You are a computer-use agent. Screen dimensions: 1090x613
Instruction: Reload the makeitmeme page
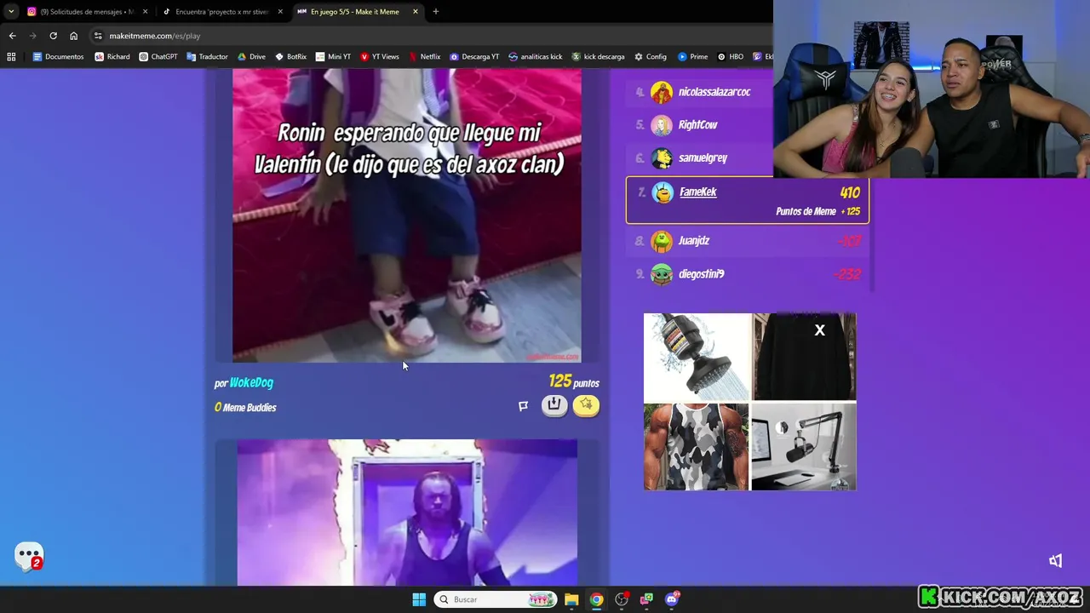click(x=53, y=36)
